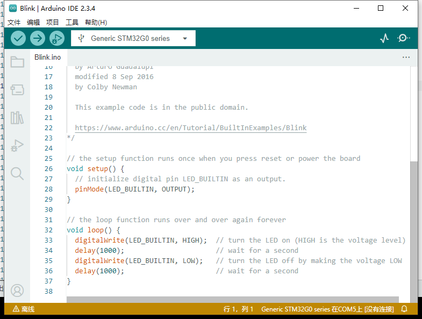Open the 帮助(H) menu
422x319 pixels.
pos(96,23)
